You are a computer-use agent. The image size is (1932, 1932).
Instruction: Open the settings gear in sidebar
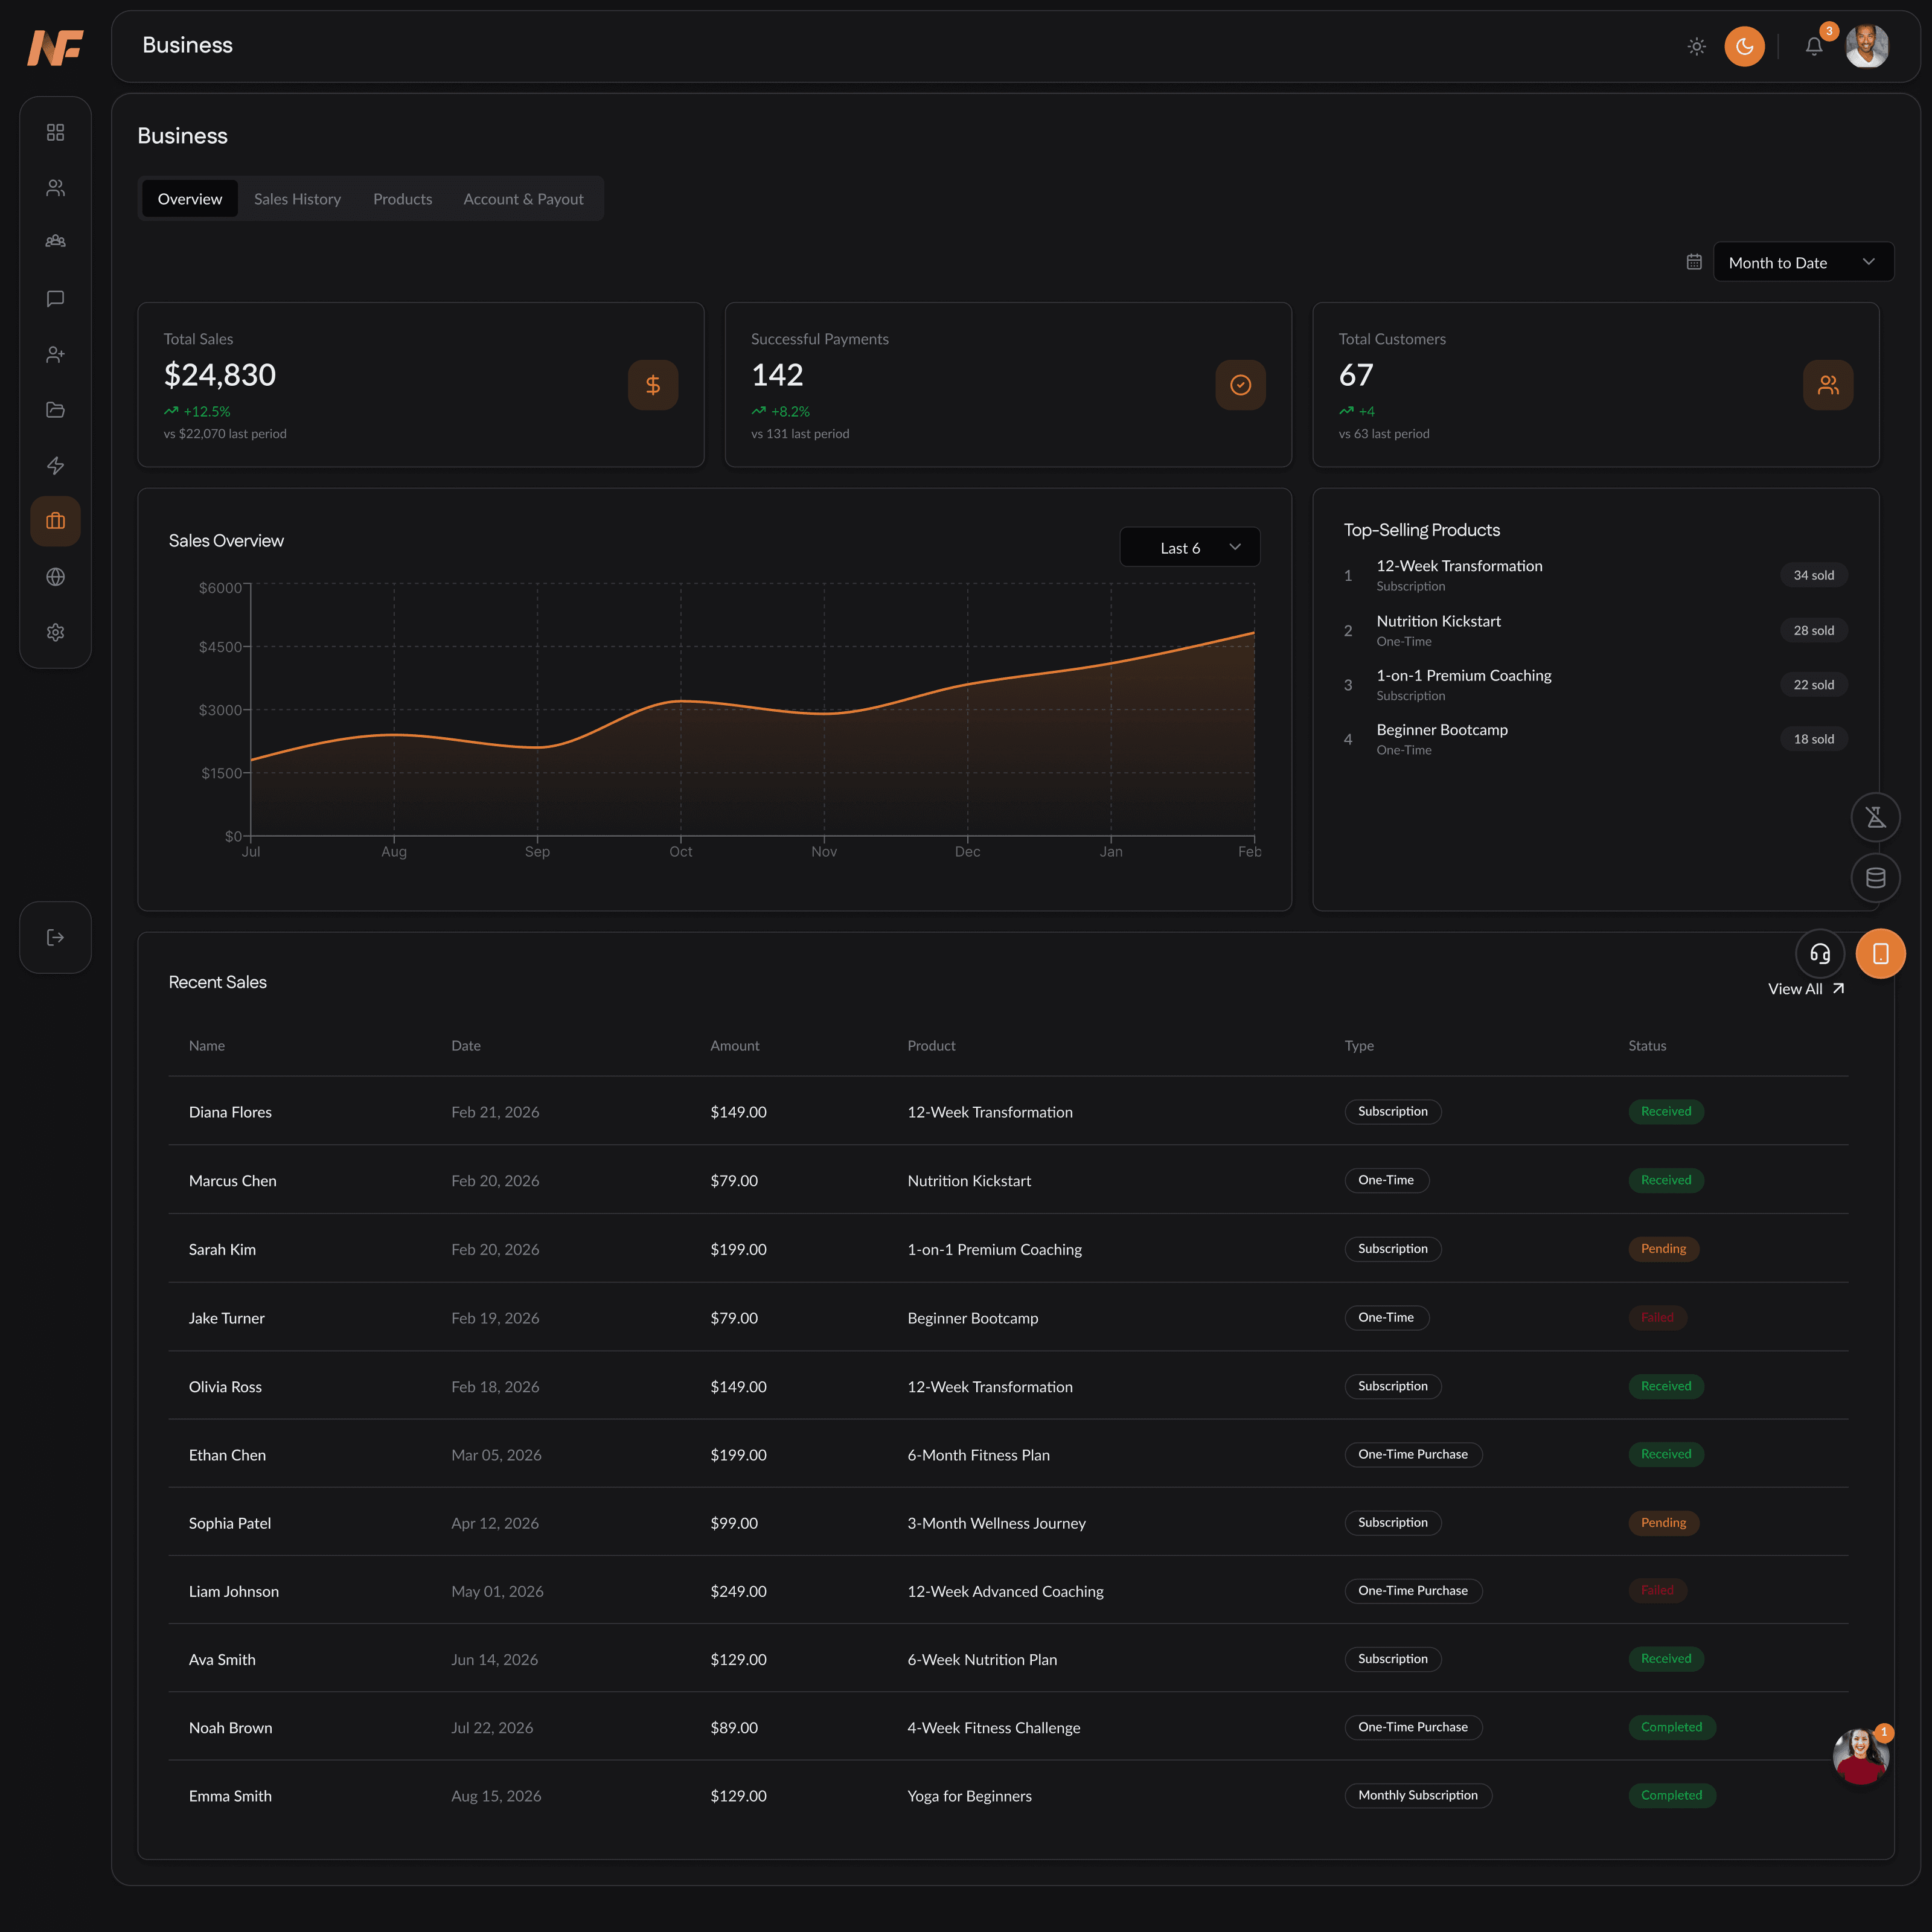(x=56, y=632)
